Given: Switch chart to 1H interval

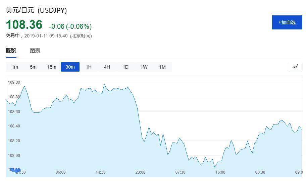Looking at the screenshot, I should pos(89,67).
